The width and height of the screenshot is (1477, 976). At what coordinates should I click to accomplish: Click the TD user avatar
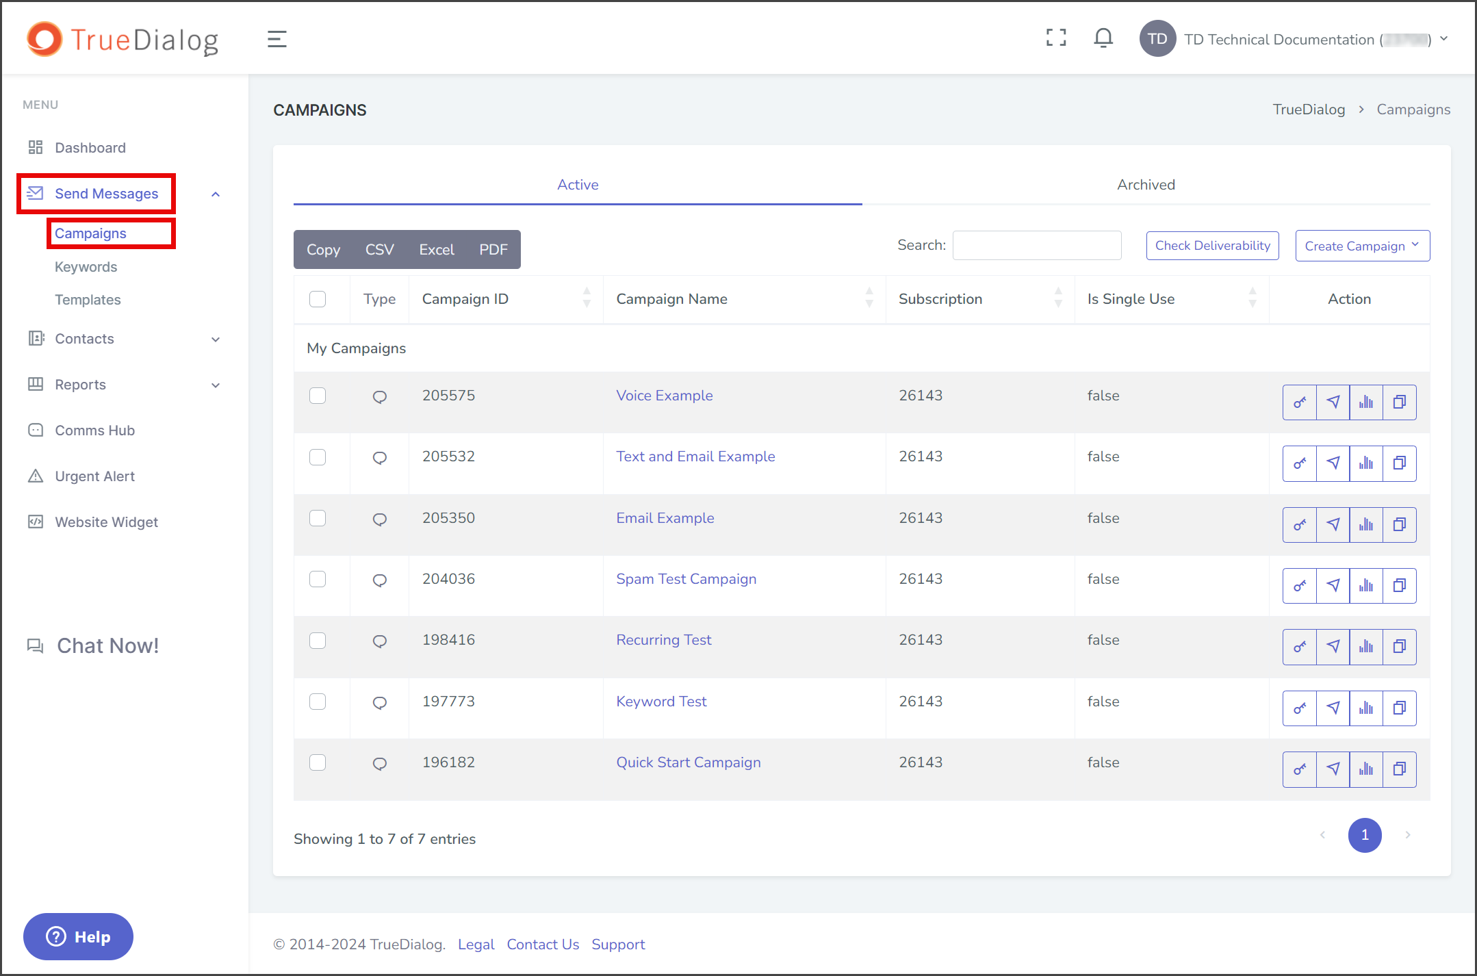click(x=1157, y=39)
